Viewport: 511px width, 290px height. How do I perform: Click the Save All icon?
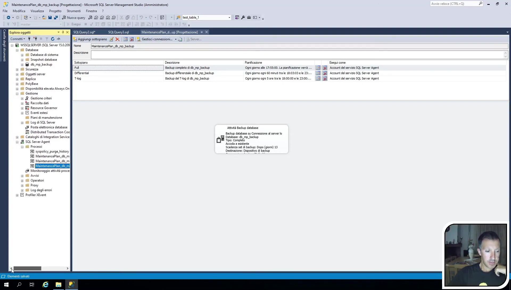pyautogui.click(x=56, y=18)
